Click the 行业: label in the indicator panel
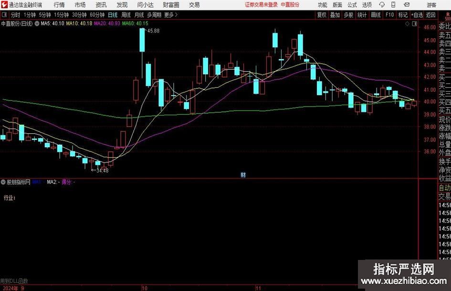This screenshot has height=291, width=451. click(x=10, y=198)
